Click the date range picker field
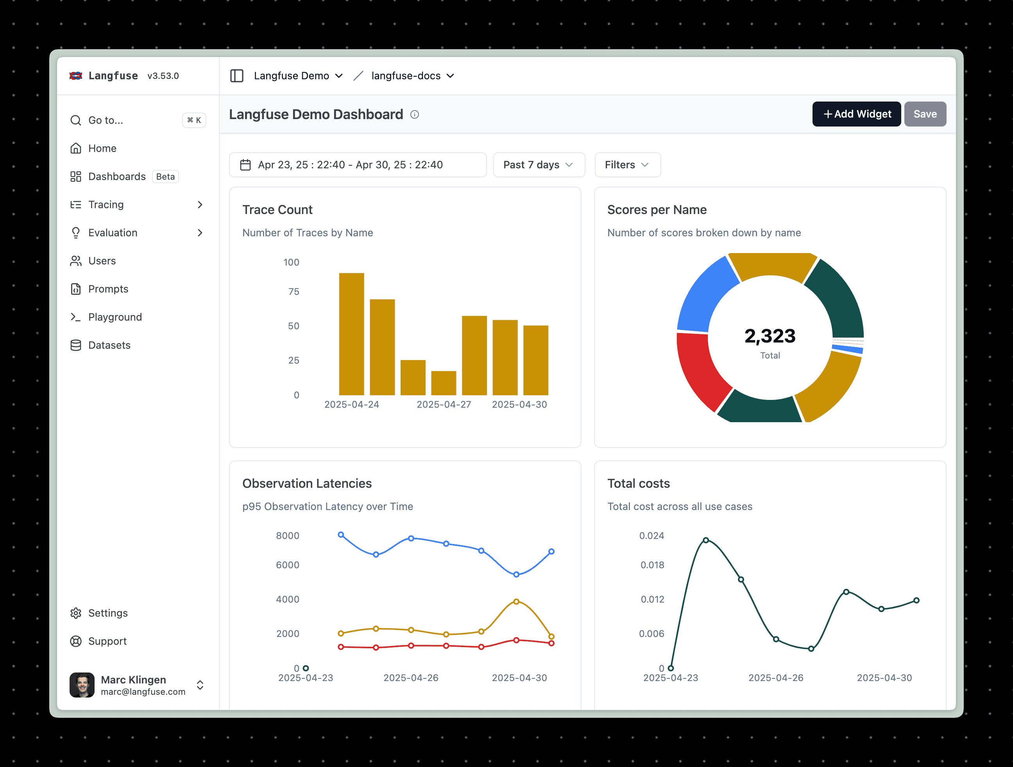 coord(358,165)
